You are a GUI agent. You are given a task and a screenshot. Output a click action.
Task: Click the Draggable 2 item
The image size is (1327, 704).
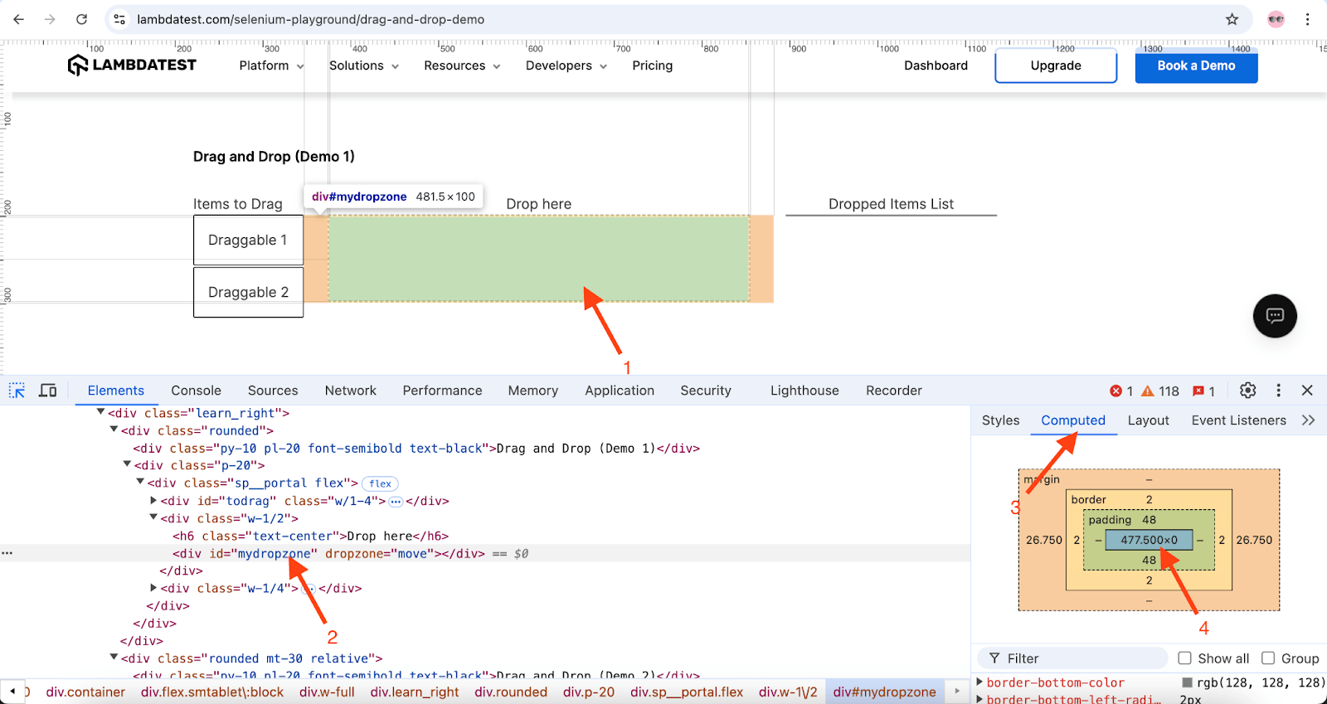248,292
